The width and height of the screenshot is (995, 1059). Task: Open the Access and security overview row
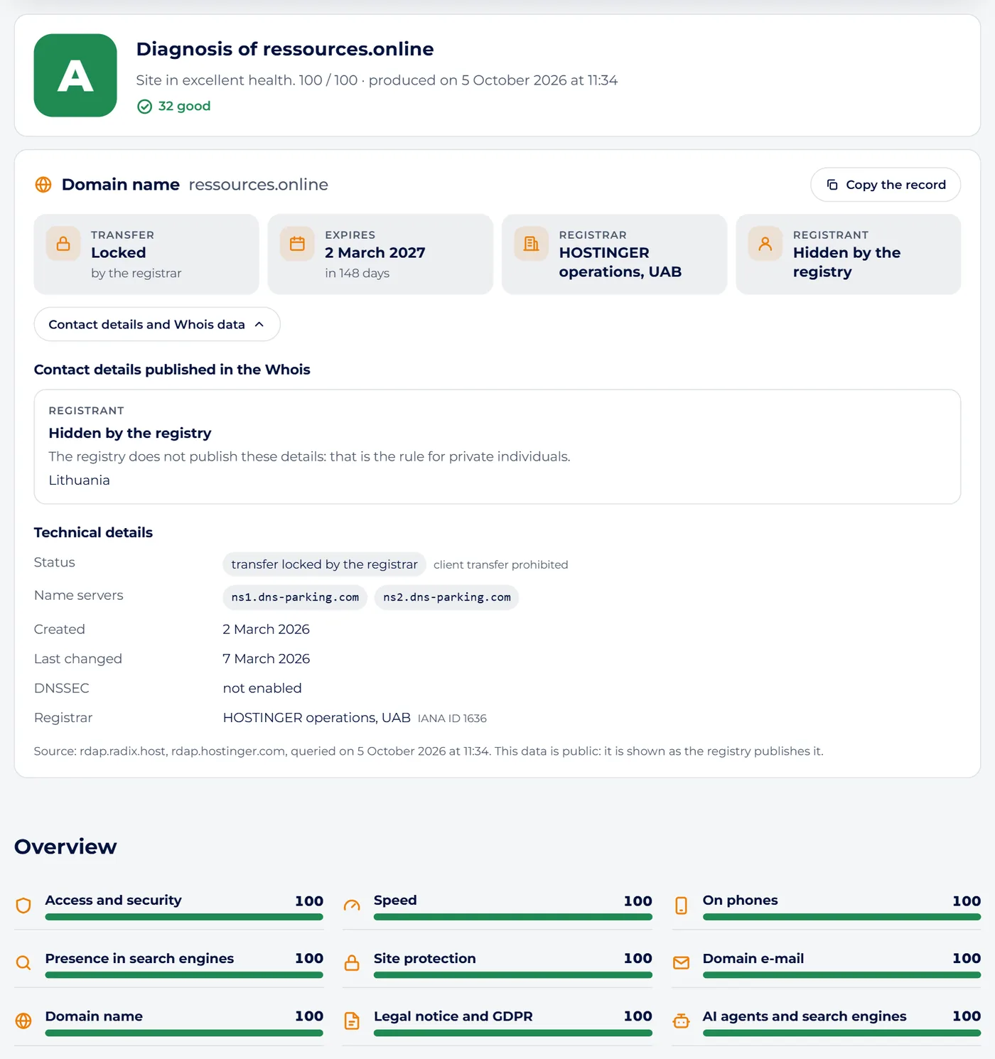[x=169, y=905]
